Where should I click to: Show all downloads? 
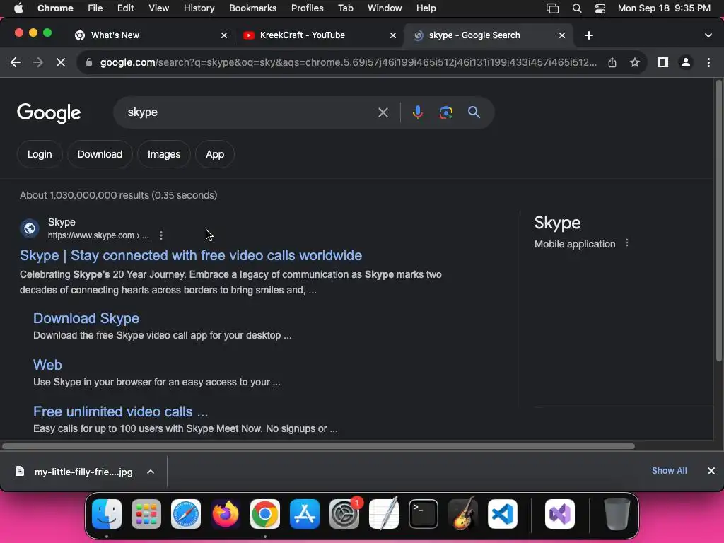tap(669, 470)
